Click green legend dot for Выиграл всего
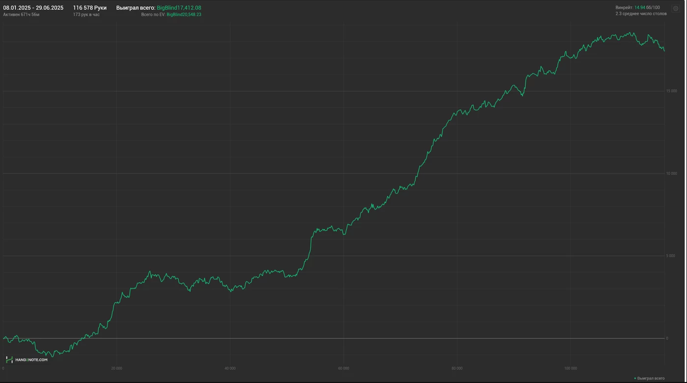 click(635, 378)
